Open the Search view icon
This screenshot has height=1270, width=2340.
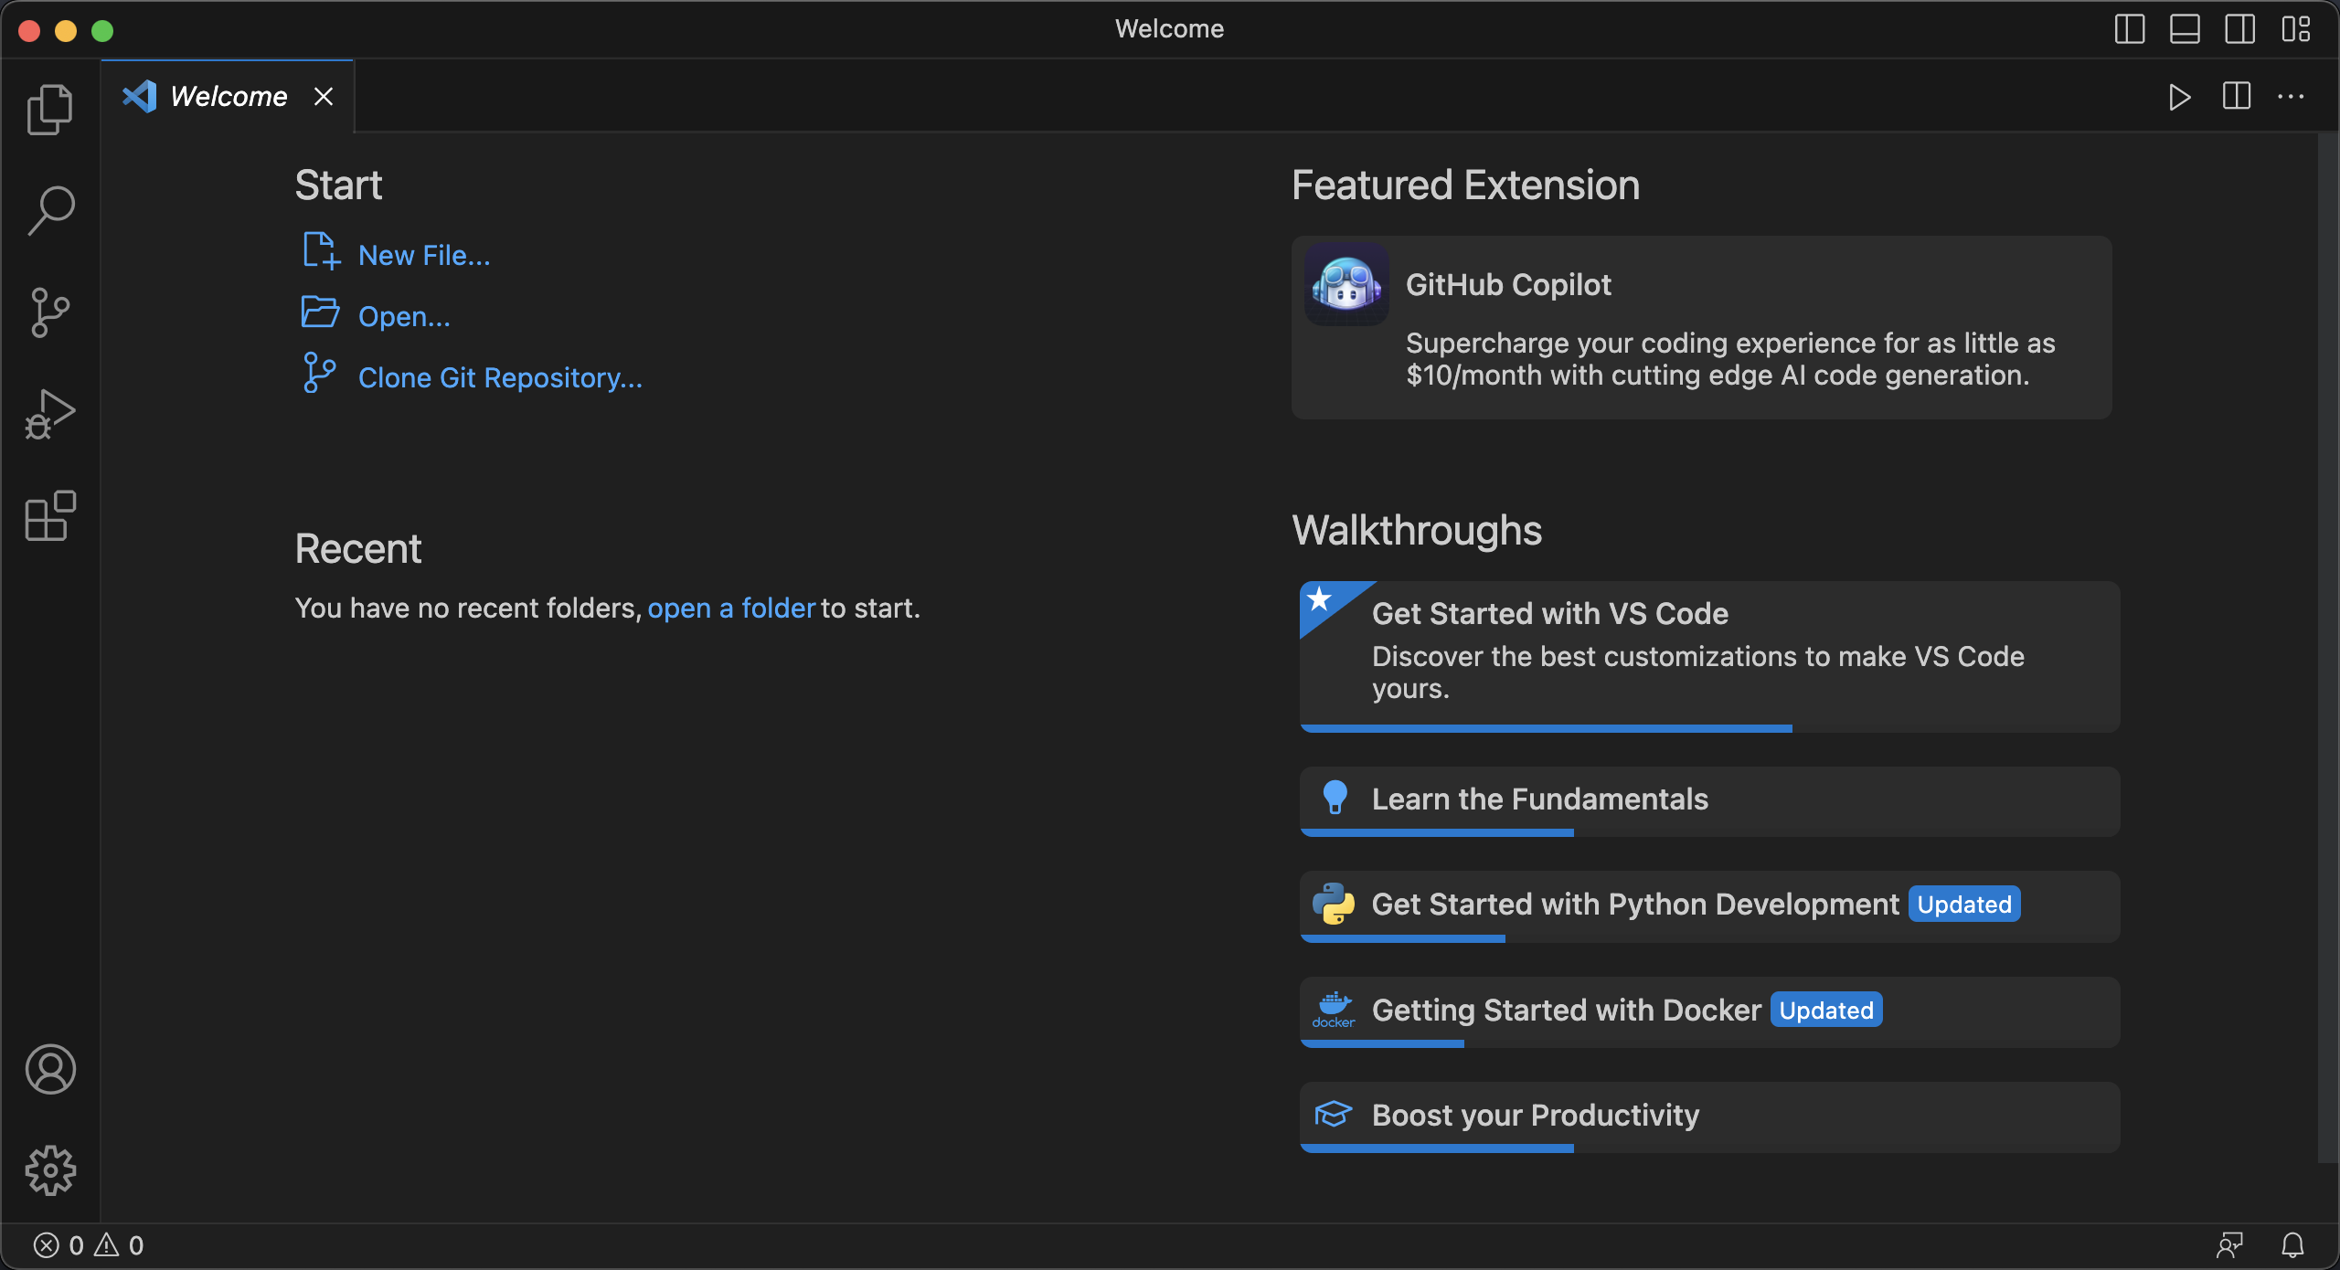click(50, 211)
